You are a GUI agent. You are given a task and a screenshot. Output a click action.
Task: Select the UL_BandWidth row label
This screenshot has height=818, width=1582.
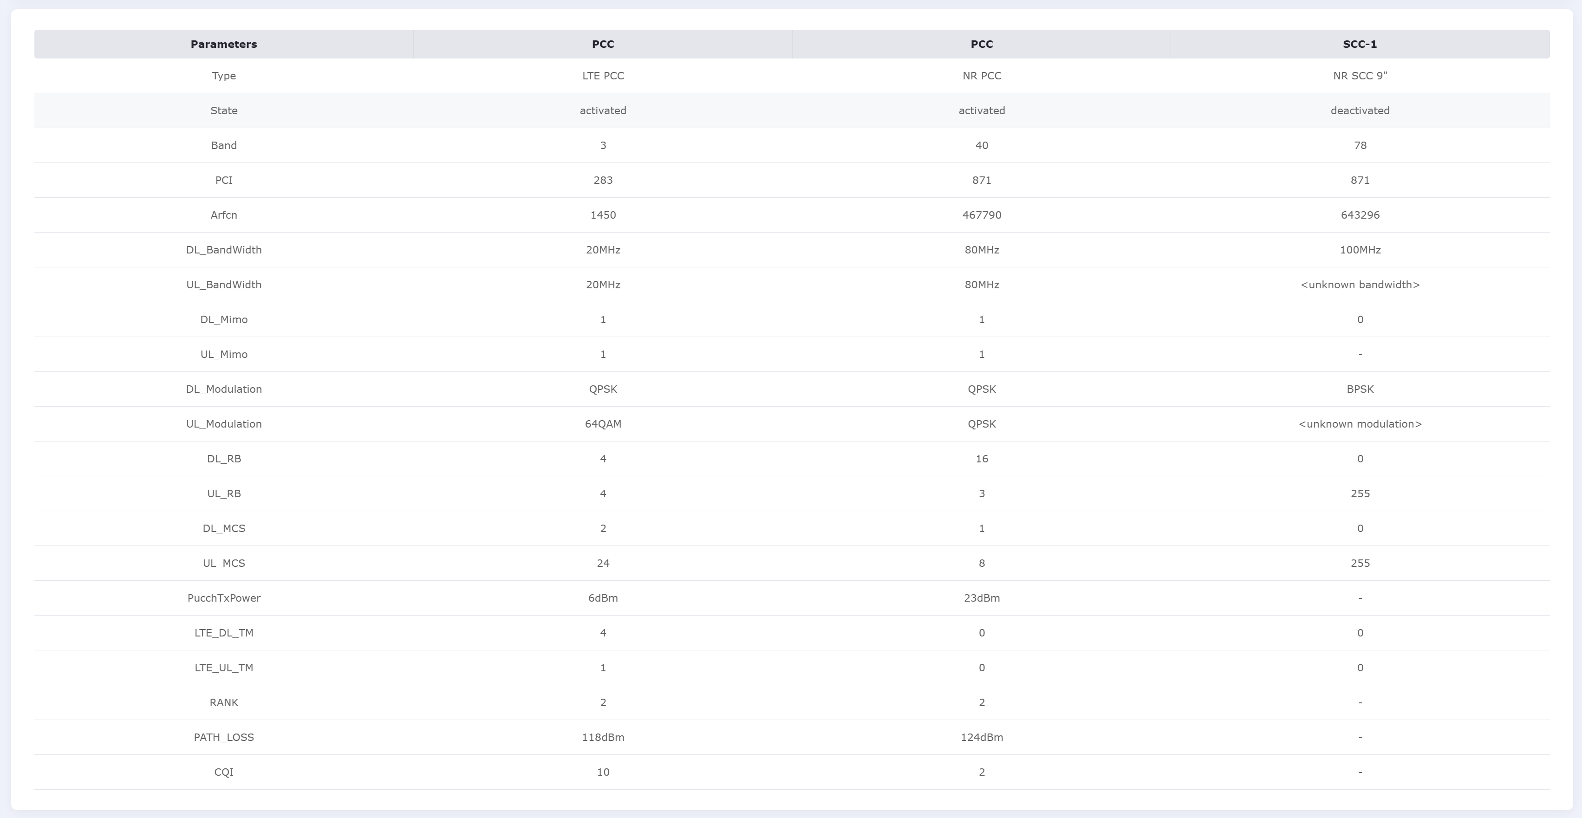click(x=223, y=284)
